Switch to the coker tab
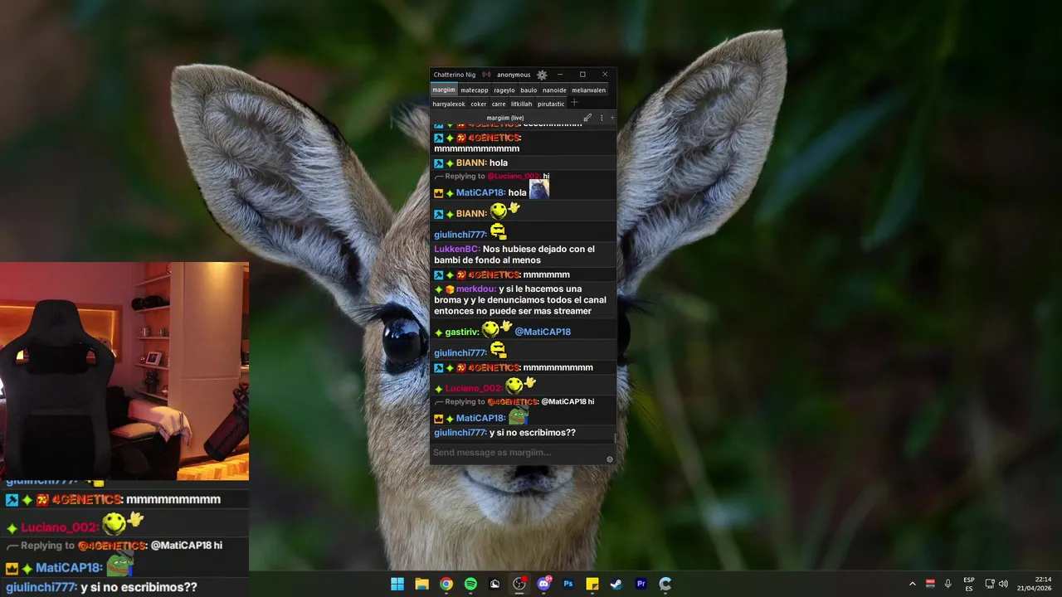 pyautogui.click(x=479, y=104)
